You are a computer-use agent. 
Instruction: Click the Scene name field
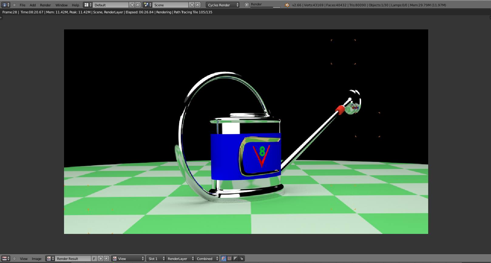coord(171,5)
